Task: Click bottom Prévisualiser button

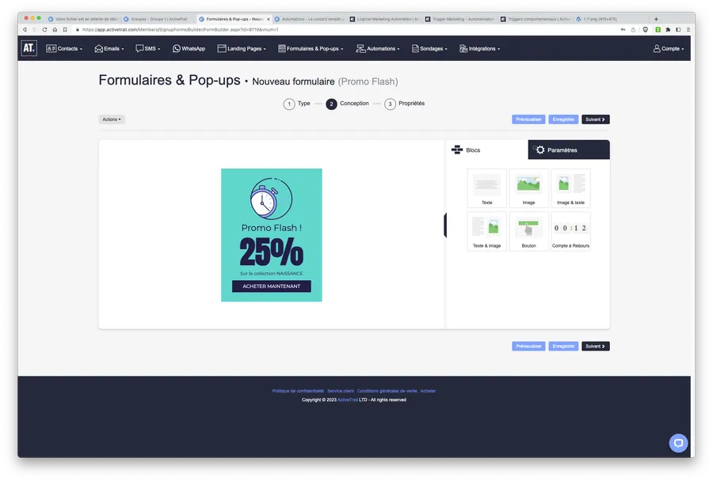Action: click(528, 346)
